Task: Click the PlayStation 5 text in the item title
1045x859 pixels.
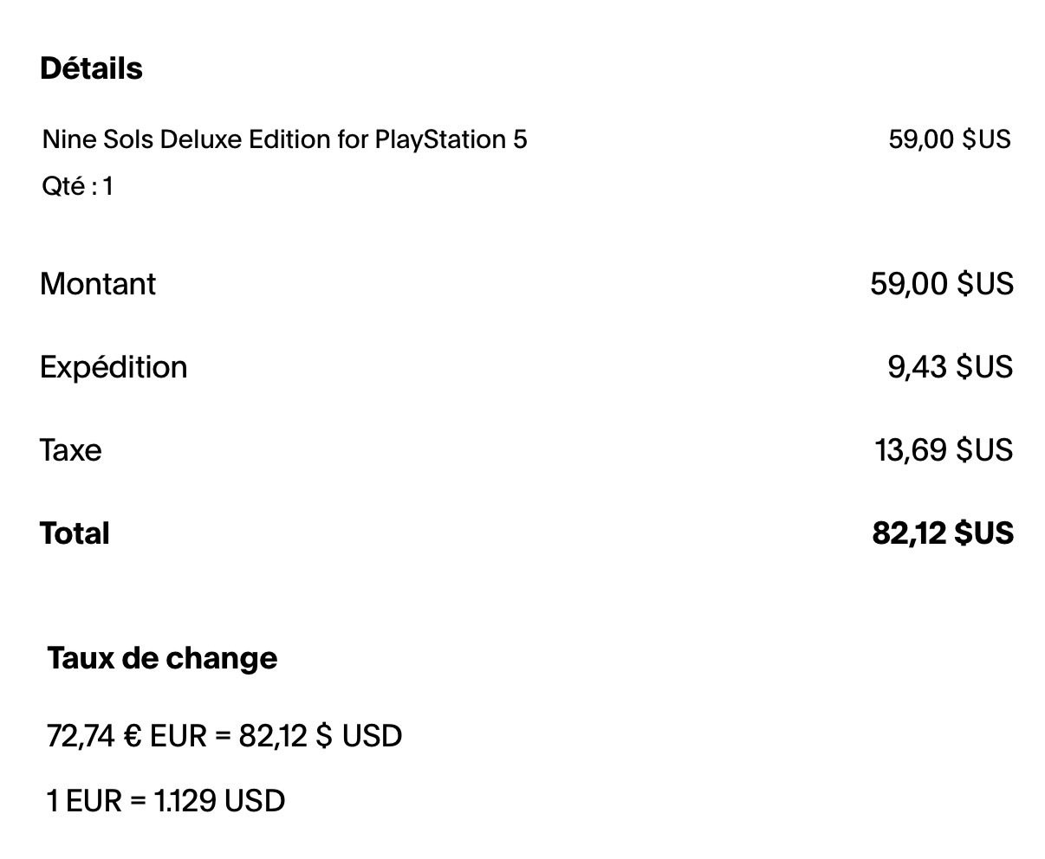Action: click(451, 139)
